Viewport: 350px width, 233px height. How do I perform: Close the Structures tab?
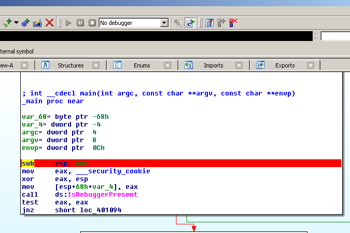pyautogui.click(x=95, y=65)
